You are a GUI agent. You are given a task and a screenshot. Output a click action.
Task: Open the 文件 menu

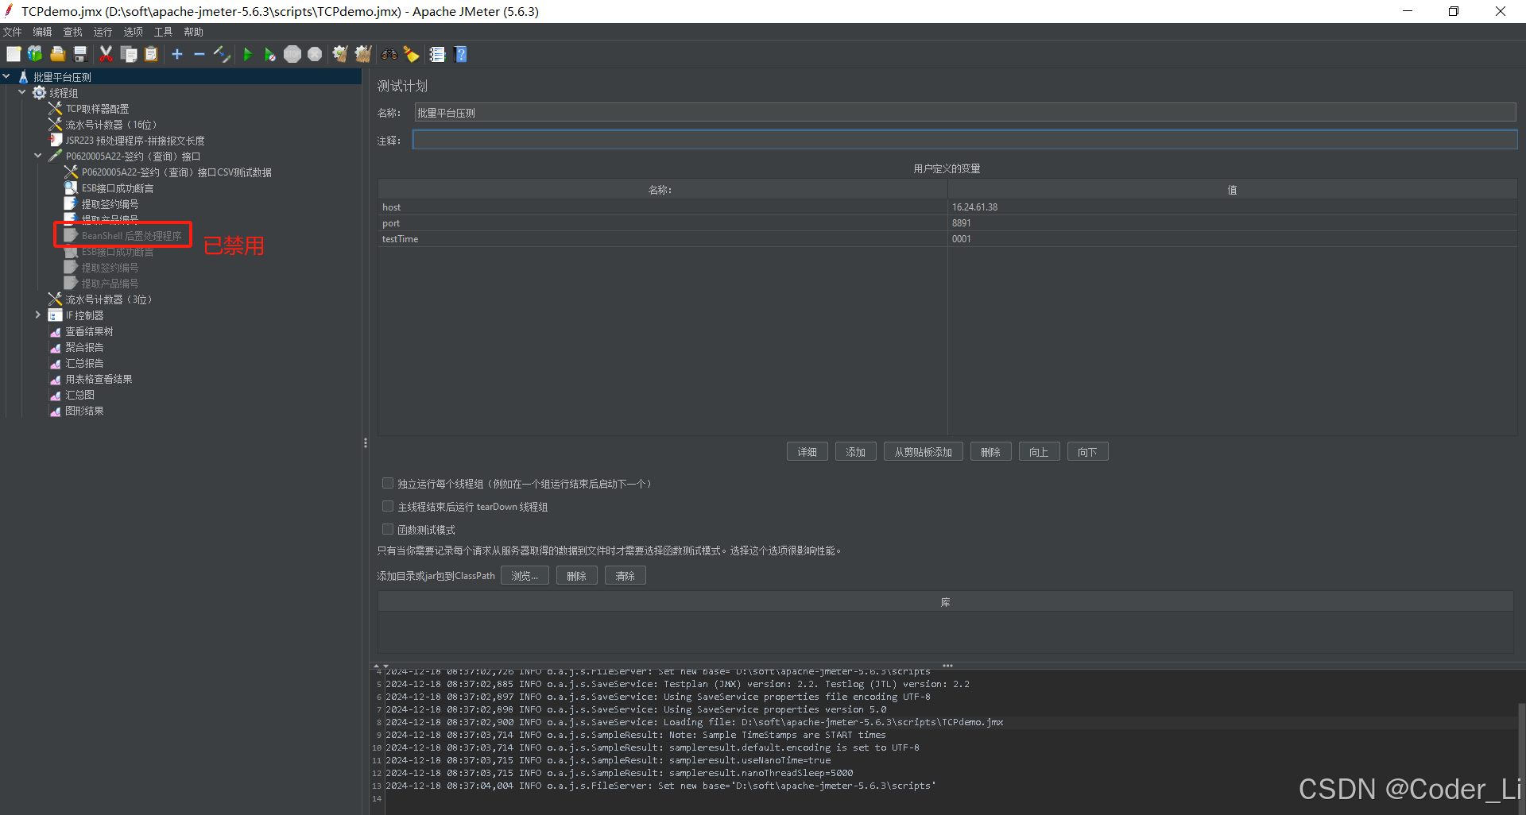13,32
